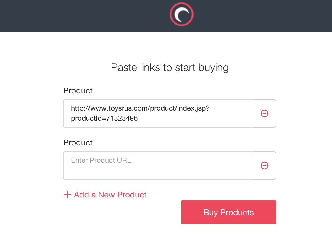332x243 pixels.
Task: Remove the empty second product entry
Action: [264, 166]
